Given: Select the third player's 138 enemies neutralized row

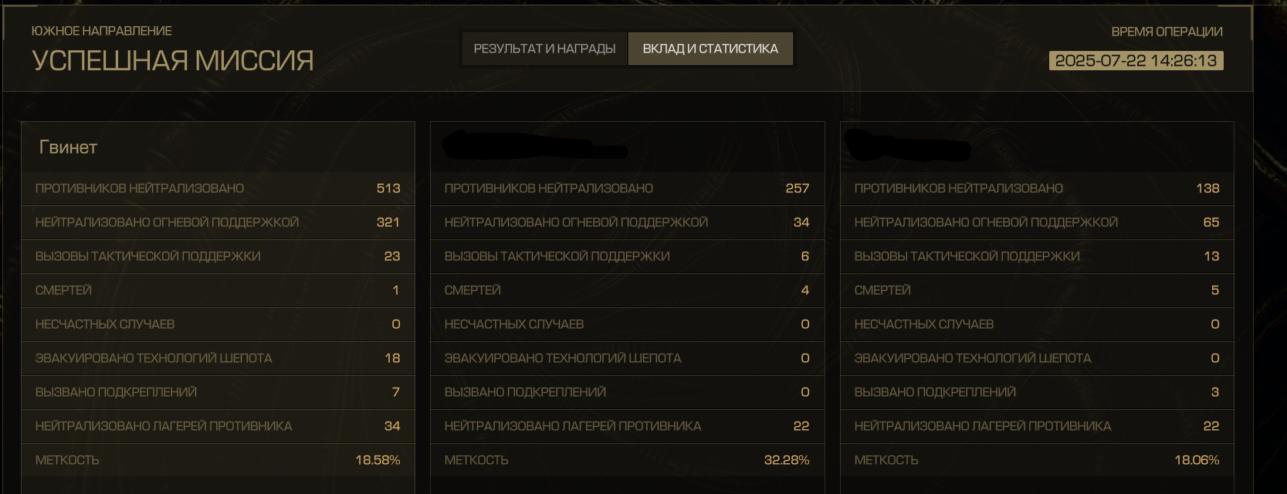Looking at the screenshot, I should point(1037,188).
